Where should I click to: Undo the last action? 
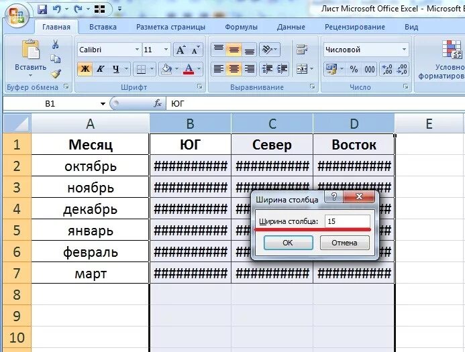pos(57,9)
